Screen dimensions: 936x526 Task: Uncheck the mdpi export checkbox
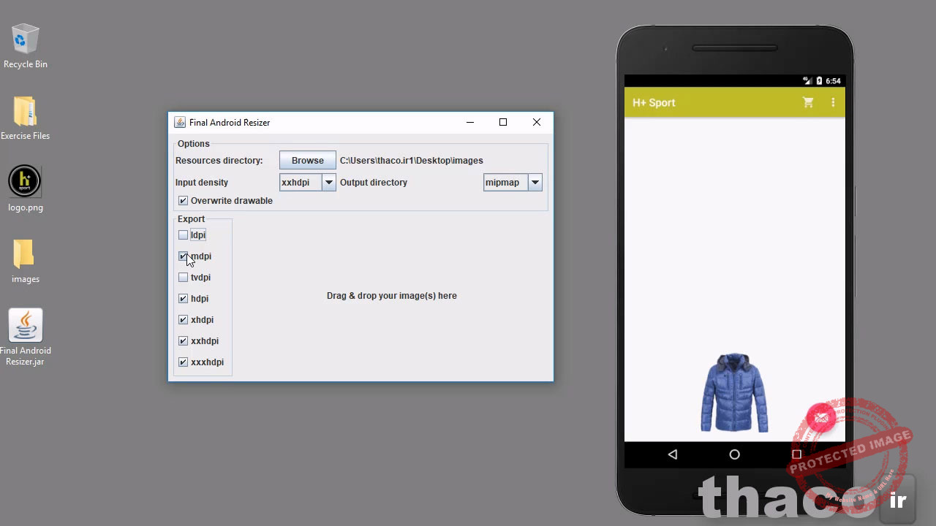[183, 256]
